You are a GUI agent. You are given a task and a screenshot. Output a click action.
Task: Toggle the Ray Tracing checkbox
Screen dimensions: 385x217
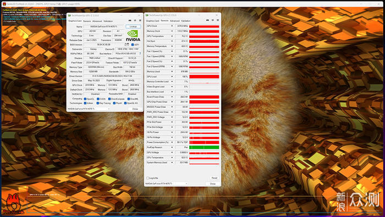[x=98, y=103]
